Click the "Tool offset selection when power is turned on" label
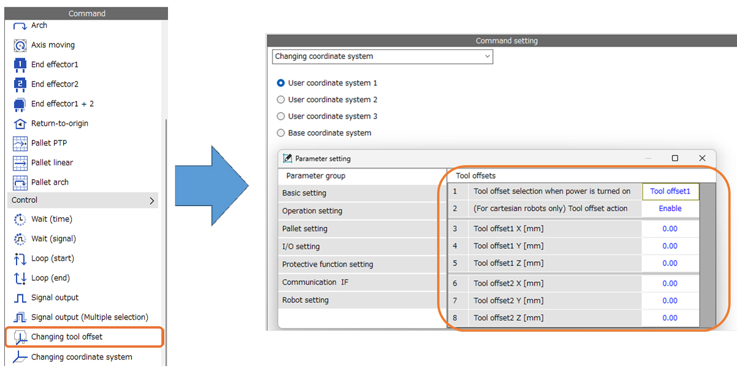The width and height of the screenshot is (737, 371). point(552,191)
